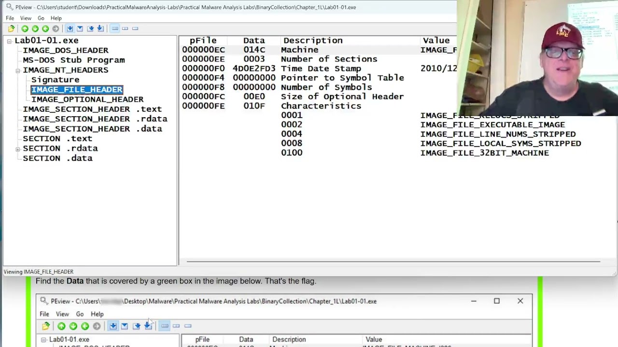The image size is (618, 347).
Task: Select IMAGE_DOS_HEADER in the tree
Action: (66, 50)
